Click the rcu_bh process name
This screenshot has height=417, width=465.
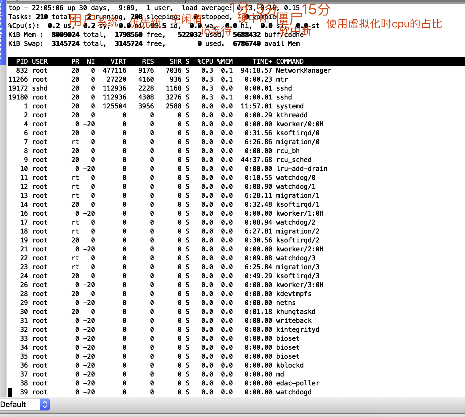coord(288,151)
